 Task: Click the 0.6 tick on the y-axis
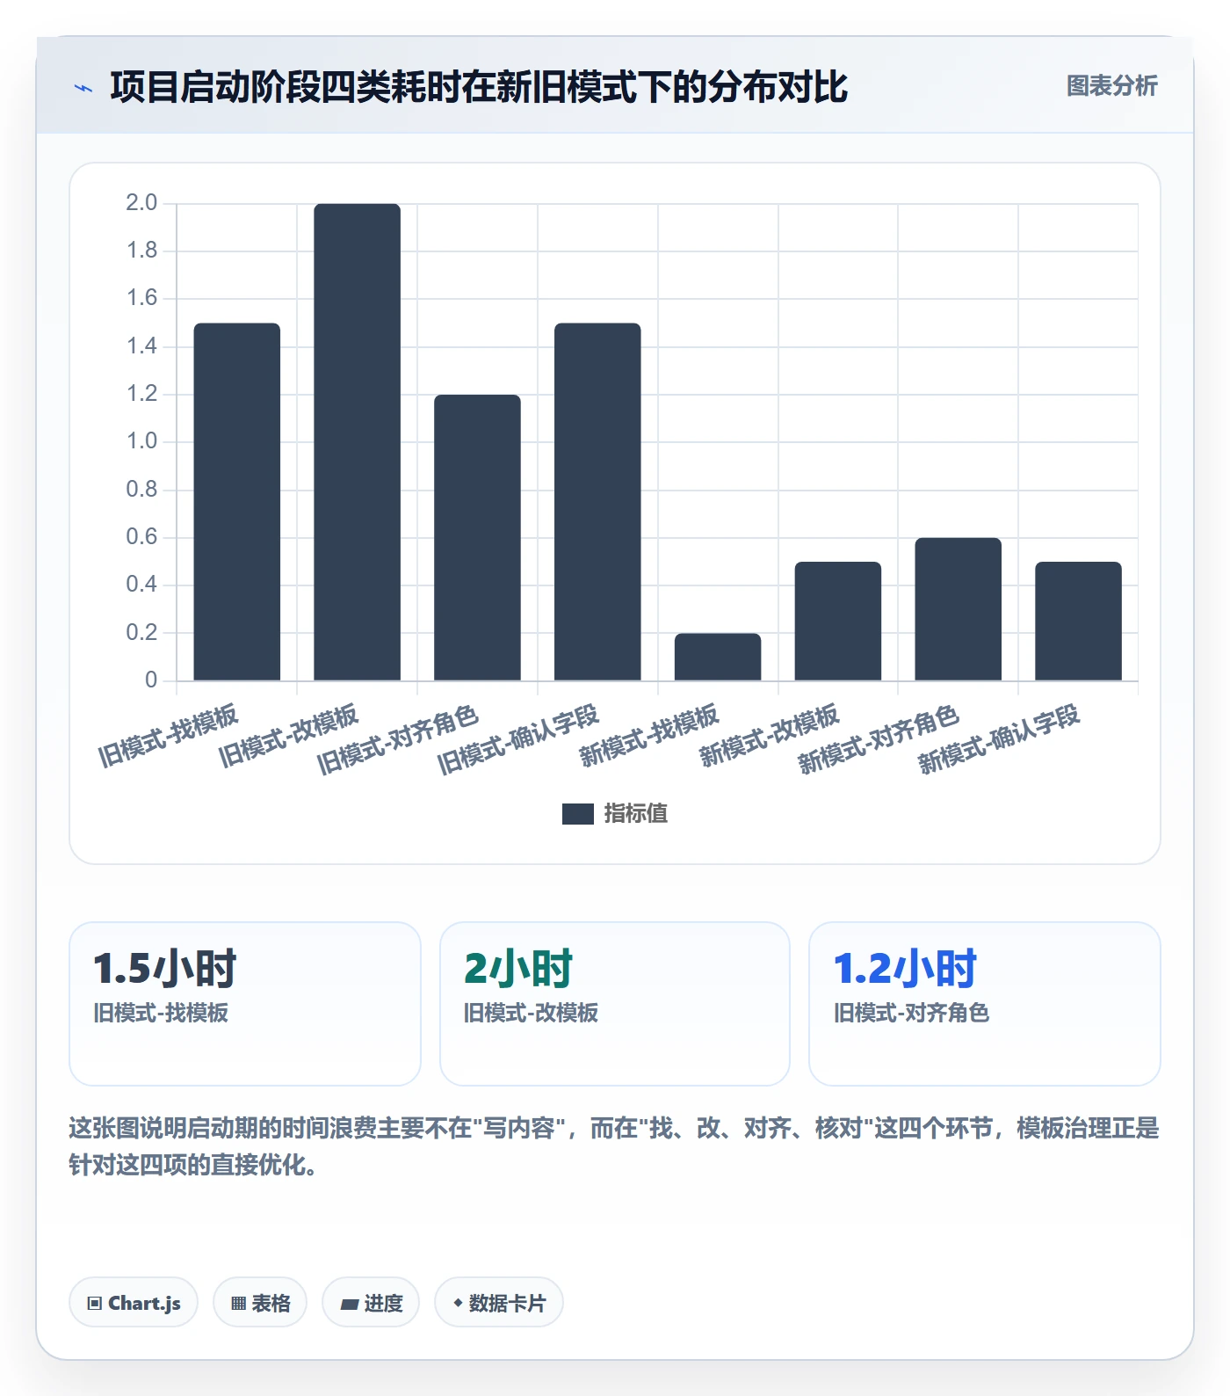pyautogui.click(x=141, y=537)
